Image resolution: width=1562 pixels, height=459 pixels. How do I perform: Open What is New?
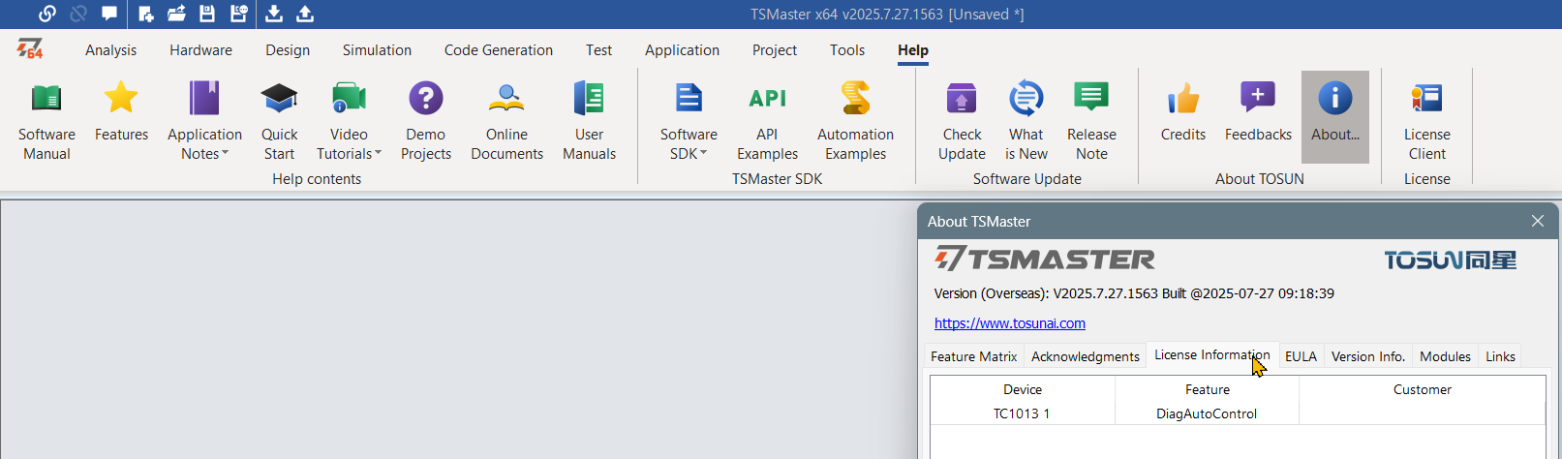[x=1026, y=121]
